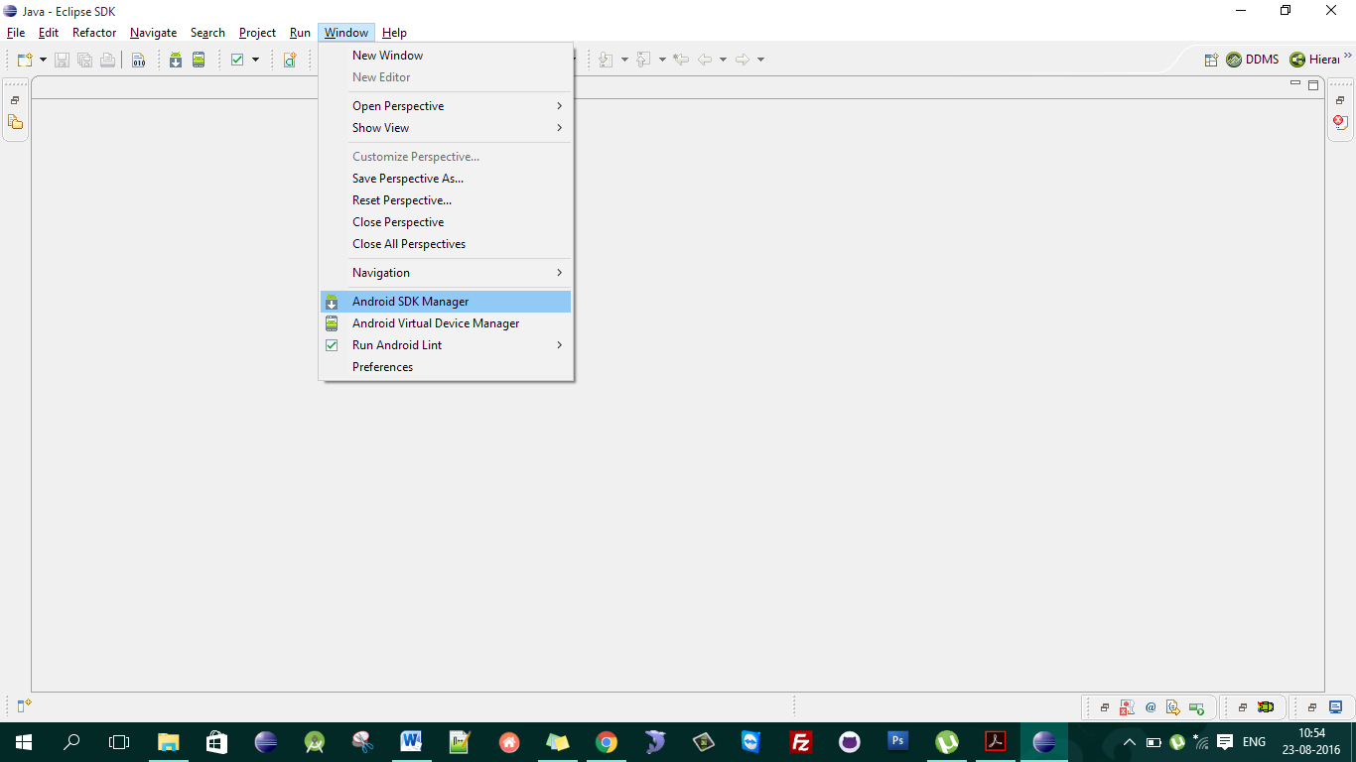The width and height of the screenshot is (1356, 762).
Task: Expand the Next Annotation dropdown arrow
Action: (x=624, y=60)
